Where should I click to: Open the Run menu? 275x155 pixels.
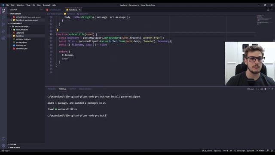tap(39, 5)
